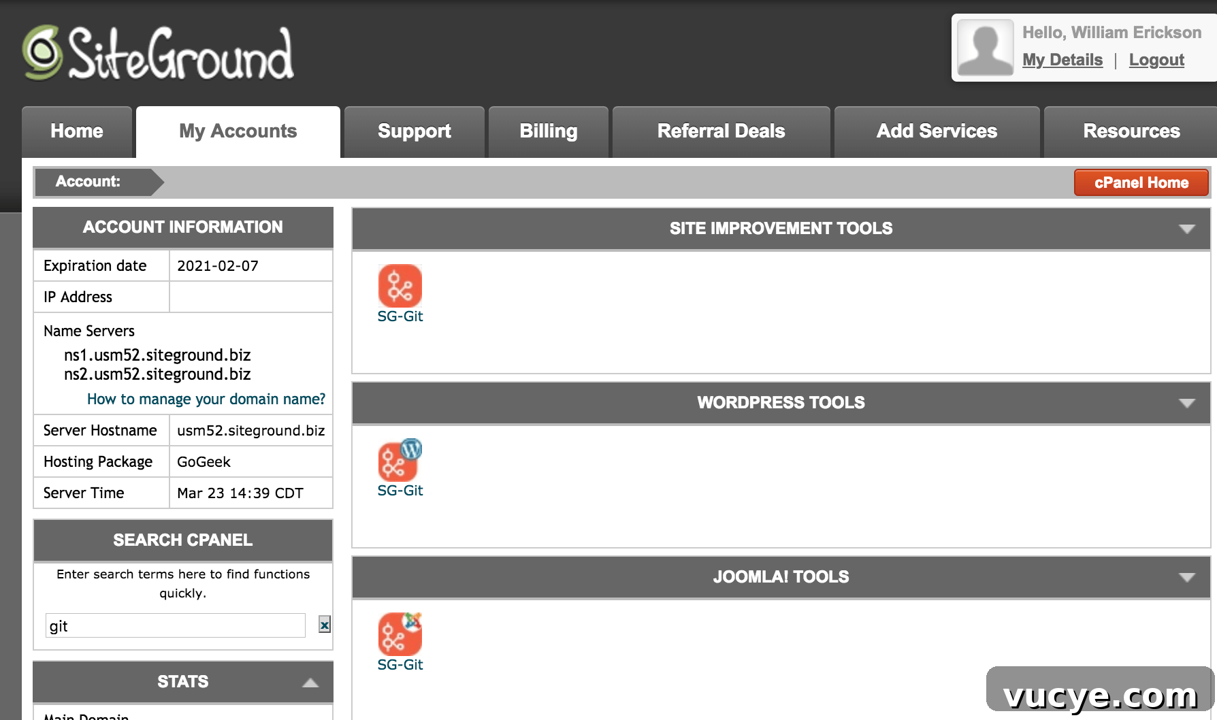Select name server ns1.usm52.siteground.biz

(x=157, y=355)
